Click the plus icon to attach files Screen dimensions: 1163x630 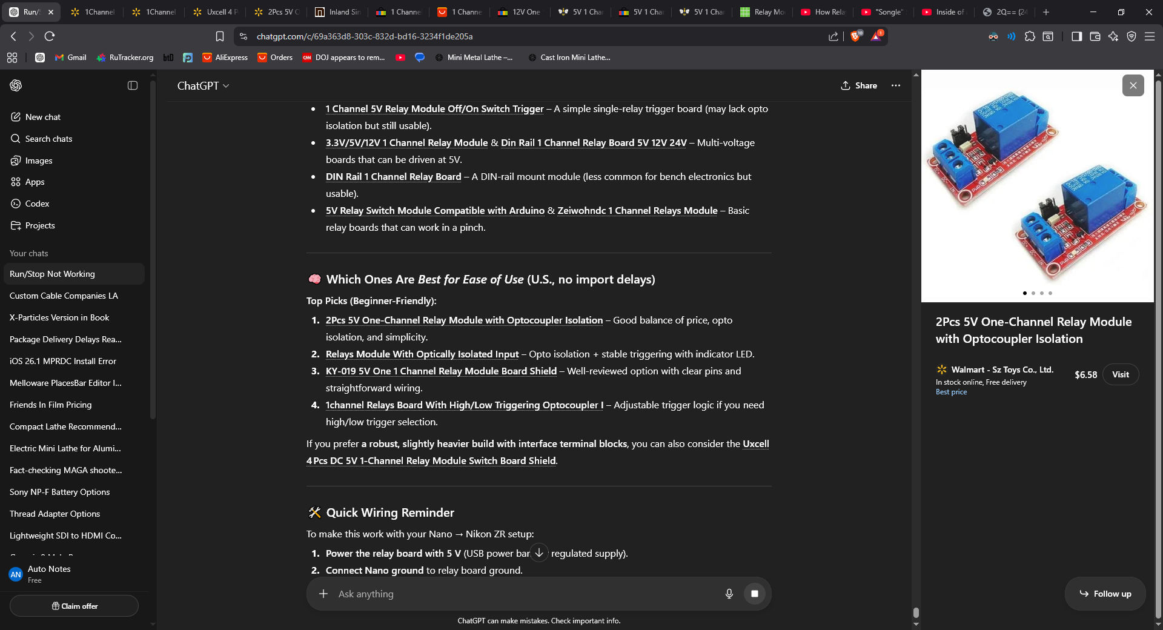pyautogui.click(x=323, y=594)
